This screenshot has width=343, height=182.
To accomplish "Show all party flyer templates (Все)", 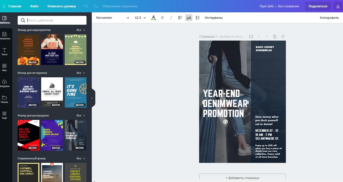I will (81, 73).
